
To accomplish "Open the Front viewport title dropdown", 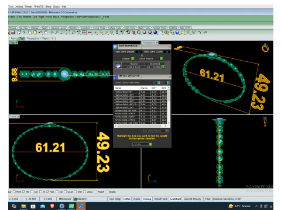I will (19, 117).
